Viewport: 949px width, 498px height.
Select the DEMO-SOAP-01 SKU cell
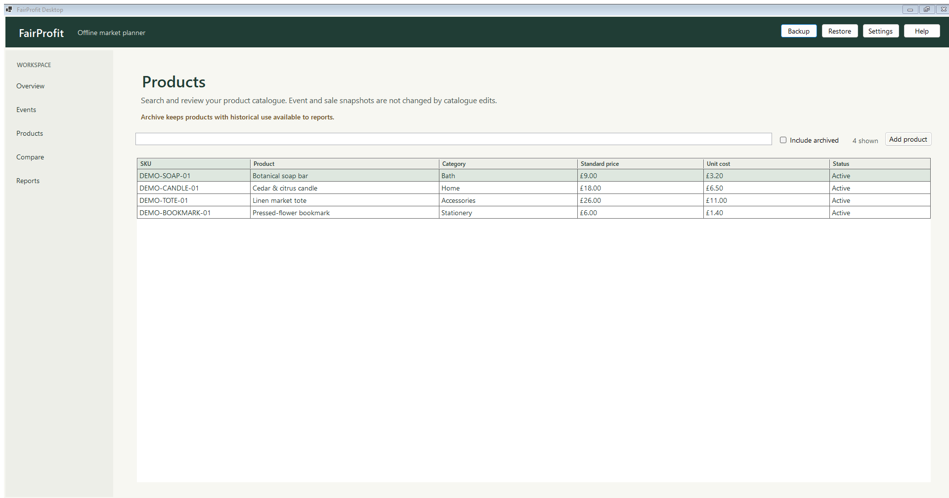tap(194, 176)
